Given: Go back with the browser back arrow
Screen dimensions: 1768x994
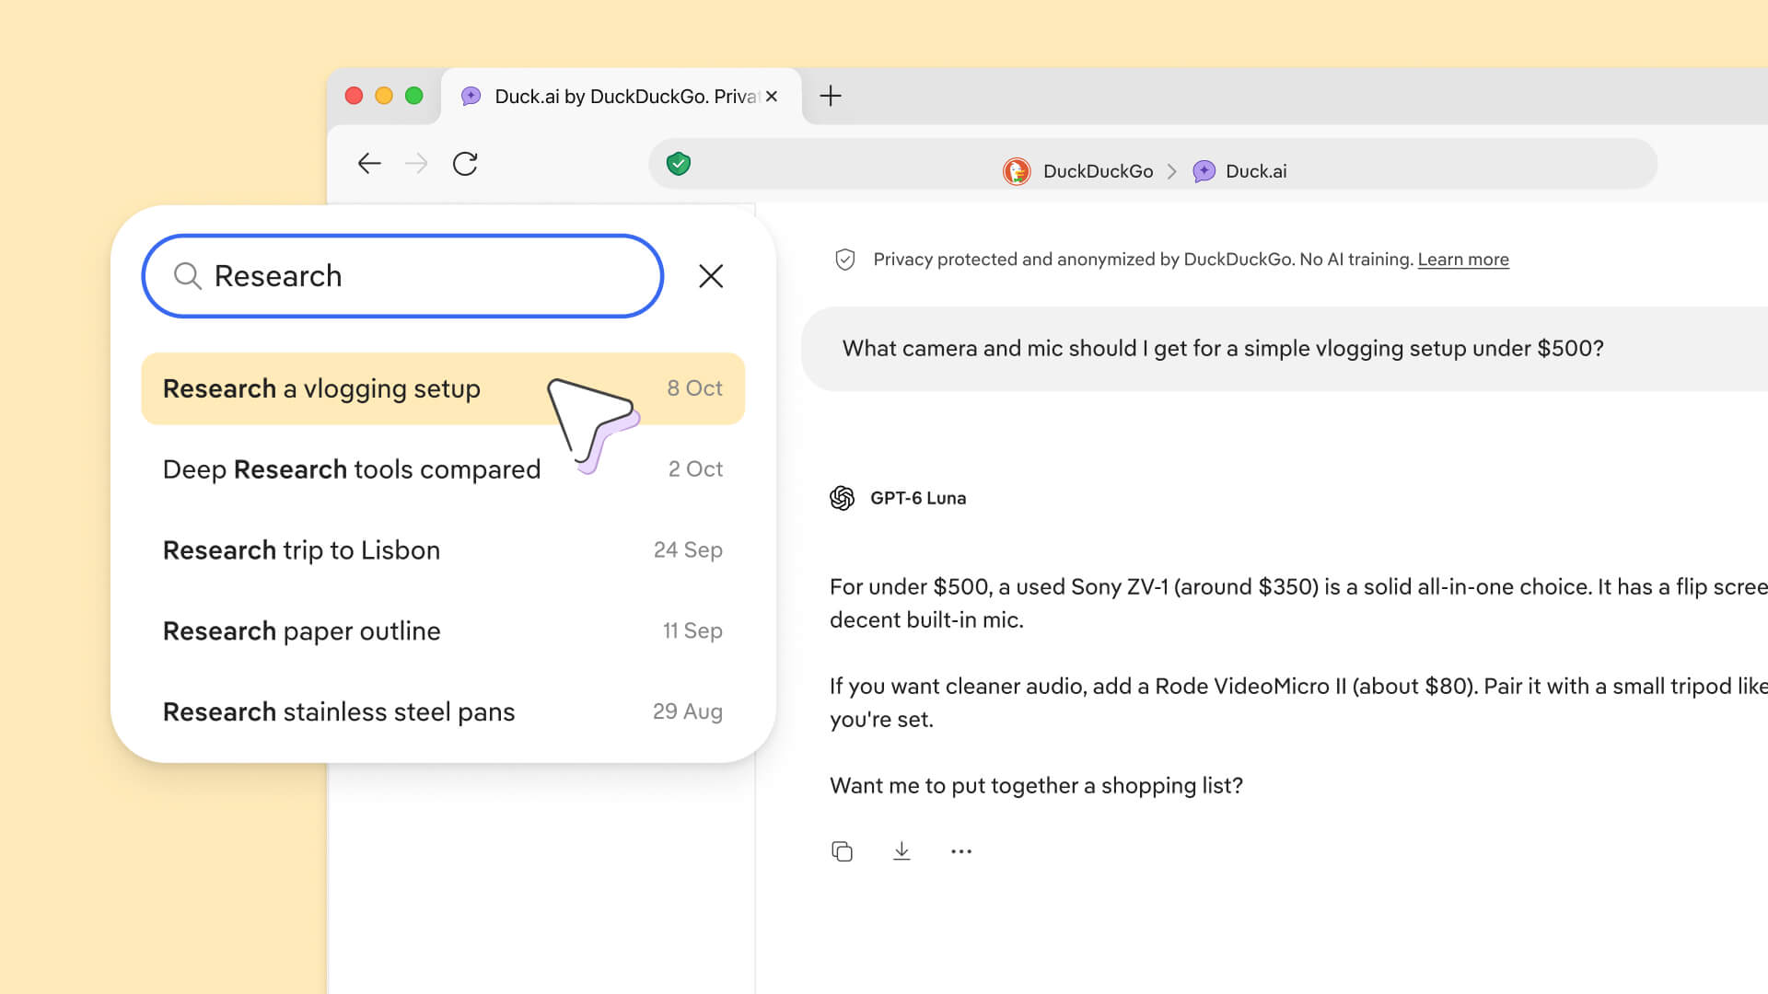Looking at the screenshot, I should 369,164.
